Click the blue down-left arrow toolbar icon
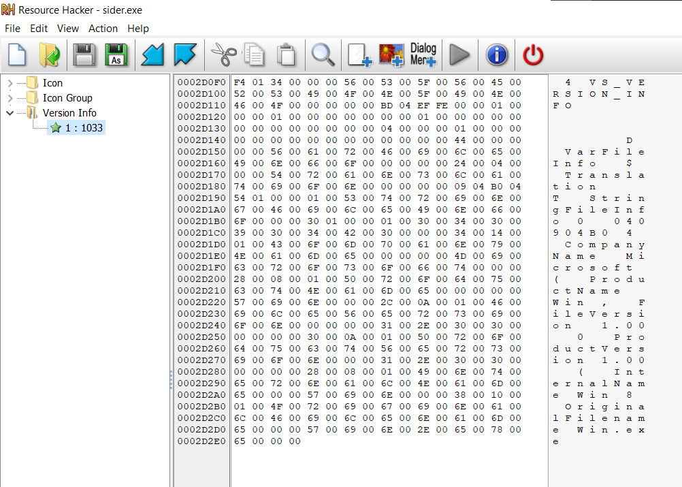 coord(152,55)
